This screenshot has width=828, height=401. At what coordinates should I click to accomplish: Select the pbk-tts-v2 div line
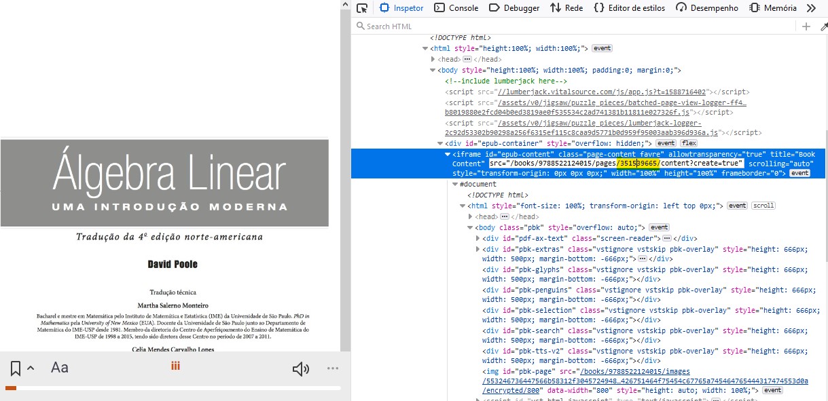click(x=649, y=356)
